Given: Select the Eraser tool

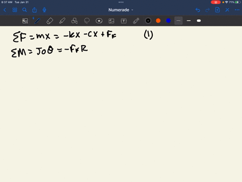Looking at the screenshot, I should click(50, 21).
